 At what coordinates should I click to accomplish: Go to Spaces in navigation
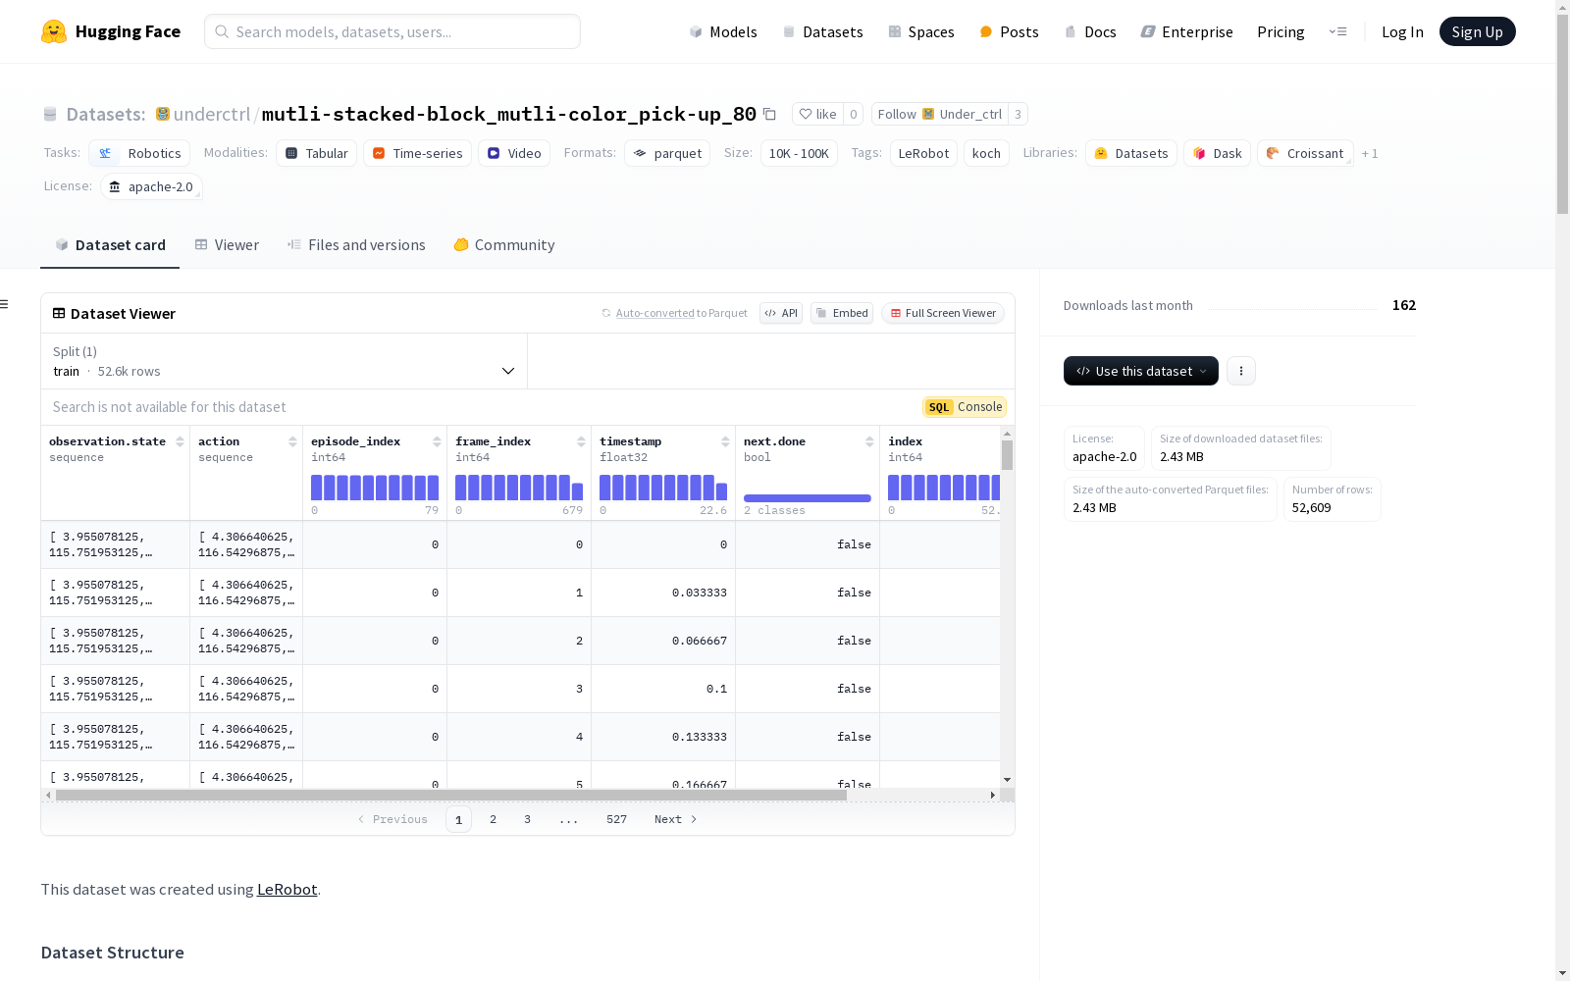click(921, 31)
